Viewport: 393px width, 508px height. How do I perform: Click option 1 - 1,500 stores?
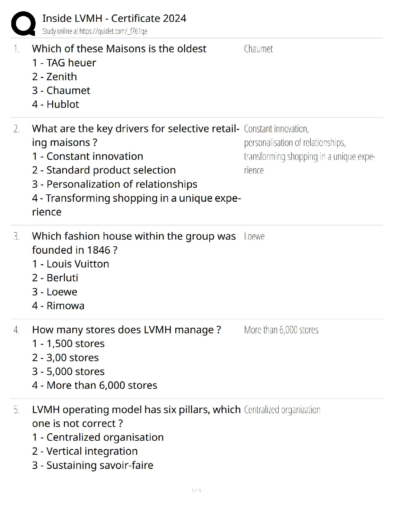[68, 343]
